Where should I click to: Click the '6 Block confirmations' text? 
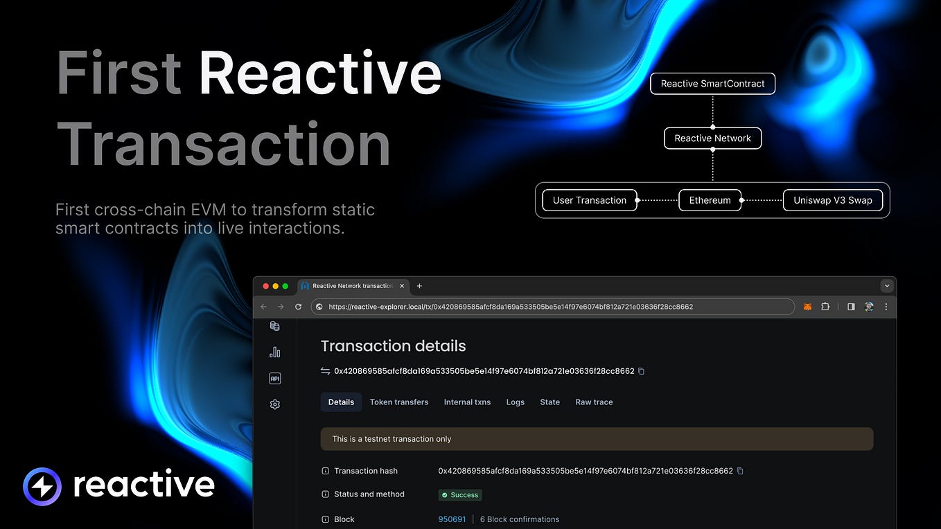point(520,519)
